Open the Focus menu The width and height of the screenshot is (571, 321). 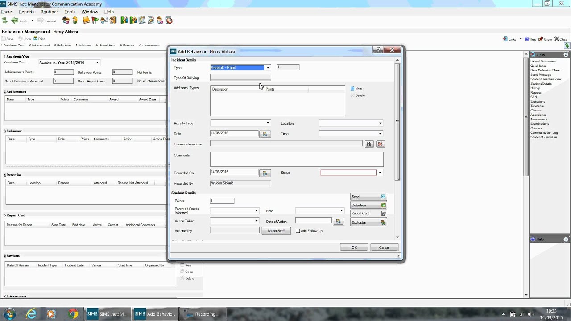click(7, 12)
